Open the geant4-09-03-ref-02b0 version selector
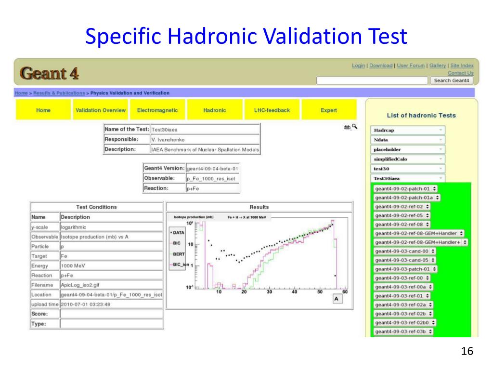Image resolution: width=493 pixels, height=370 pixels. pos(404,322)
